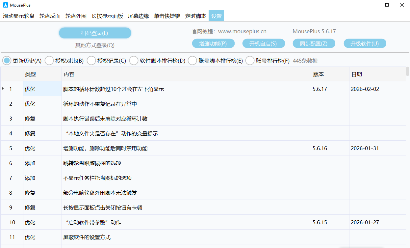Image resolution: width=410 pixels, height=248 pixels.
Task: Click 其他方式登录(Q) link
Action: [95, 45]
